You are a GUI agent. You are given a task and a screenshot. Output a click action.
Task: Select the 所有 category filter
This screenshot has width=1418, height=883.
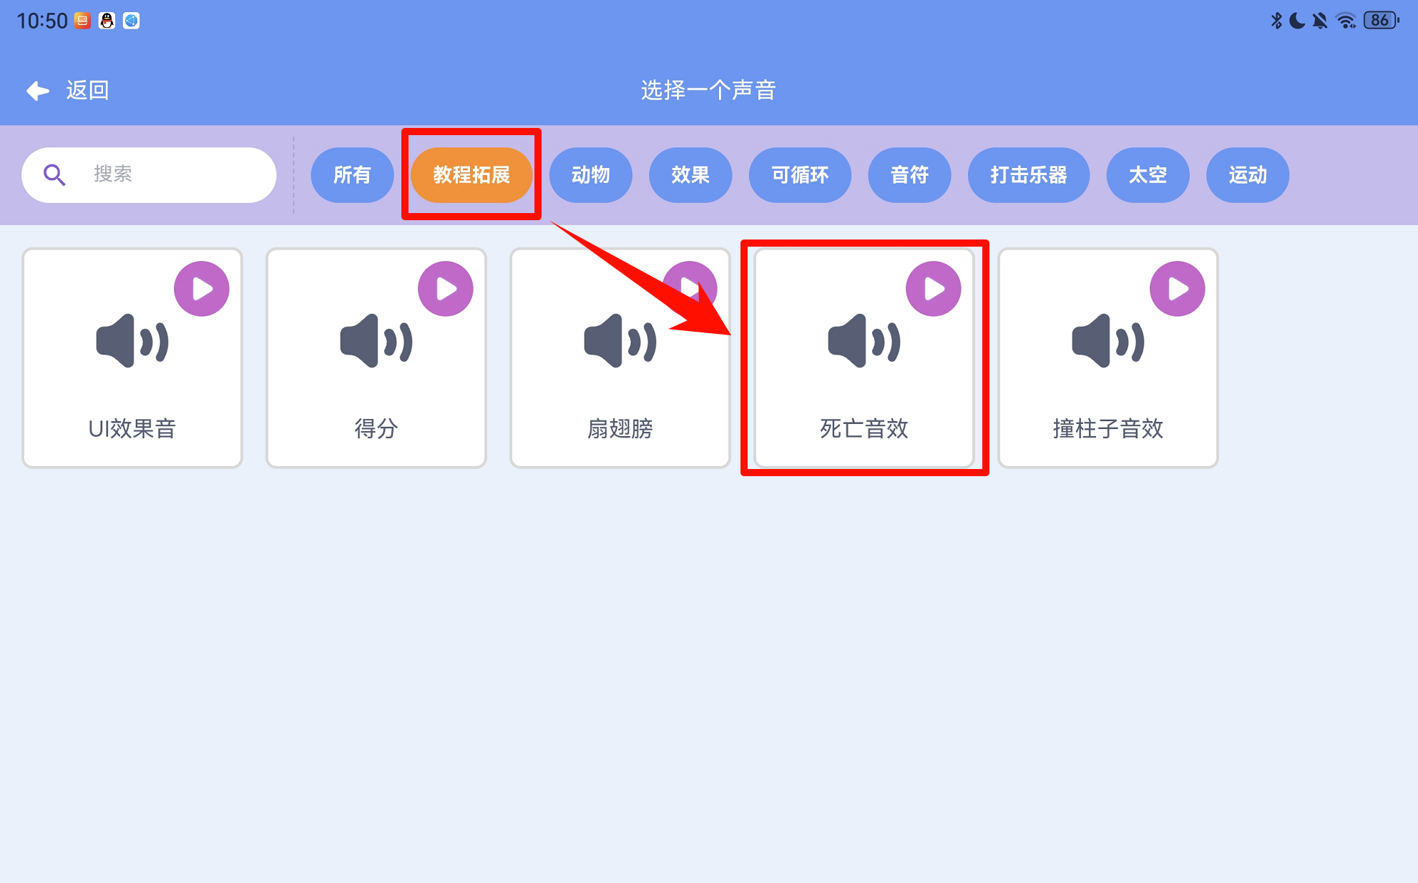pyautogui.click(x=352, y=175)
